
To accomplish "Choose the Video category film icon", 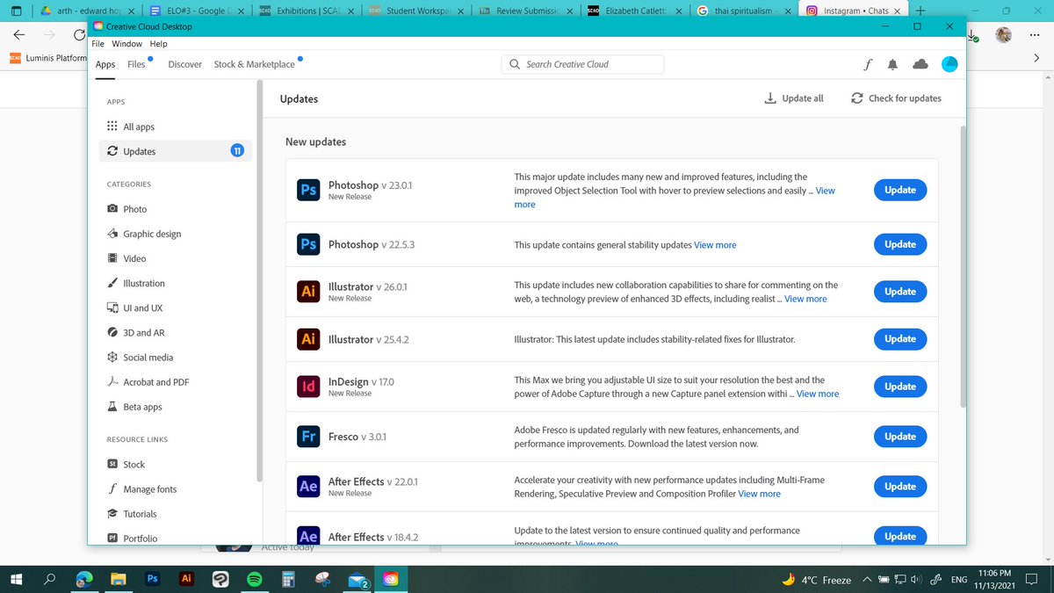I will coord(112,258).
